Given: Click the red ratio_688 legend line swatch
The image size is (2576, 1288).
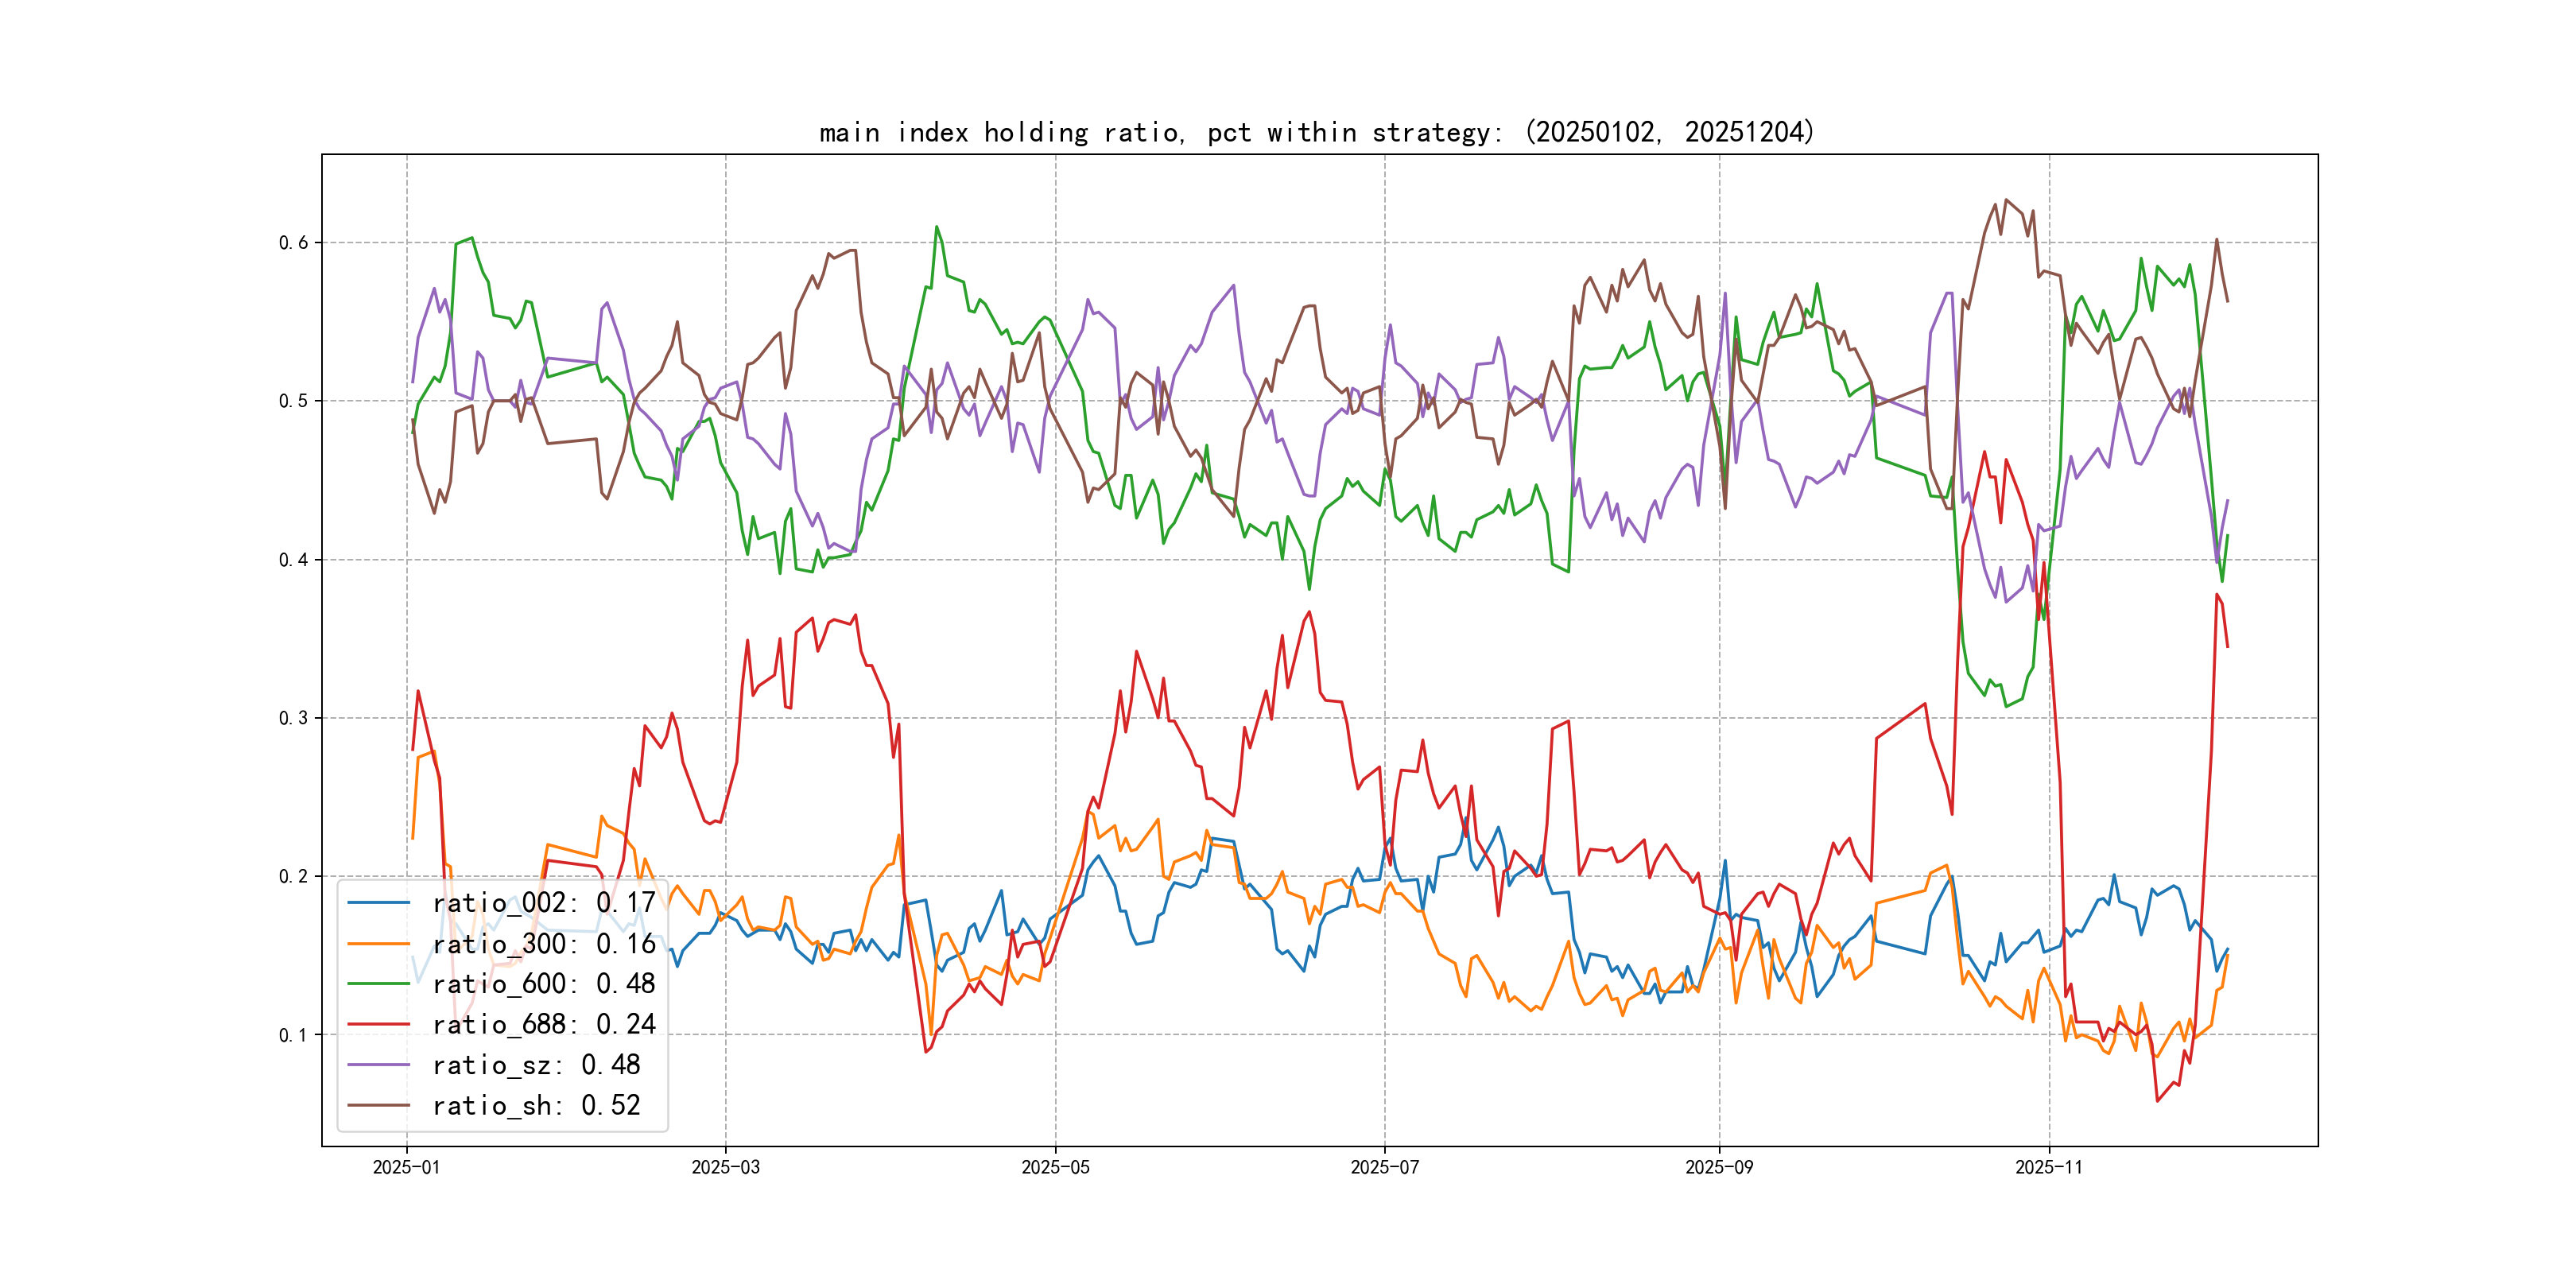Looking at the screenshot, I should pos(378,1024).
